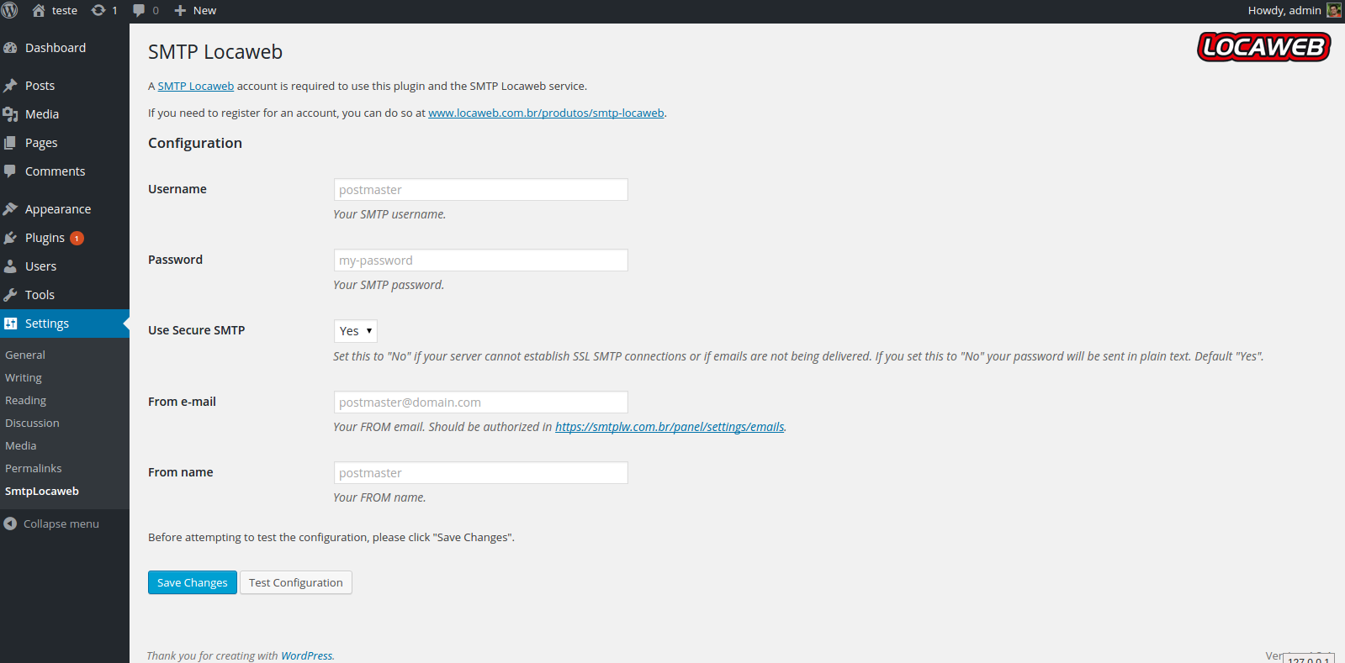Click the Settings sliders icon
Viewport: 1345px width, 663px height.
[x=10, y=324]
